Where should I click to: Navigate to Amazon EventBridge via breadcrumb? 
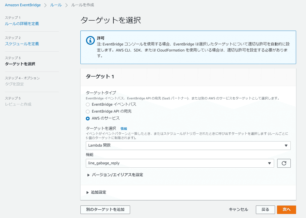(23, 5)
